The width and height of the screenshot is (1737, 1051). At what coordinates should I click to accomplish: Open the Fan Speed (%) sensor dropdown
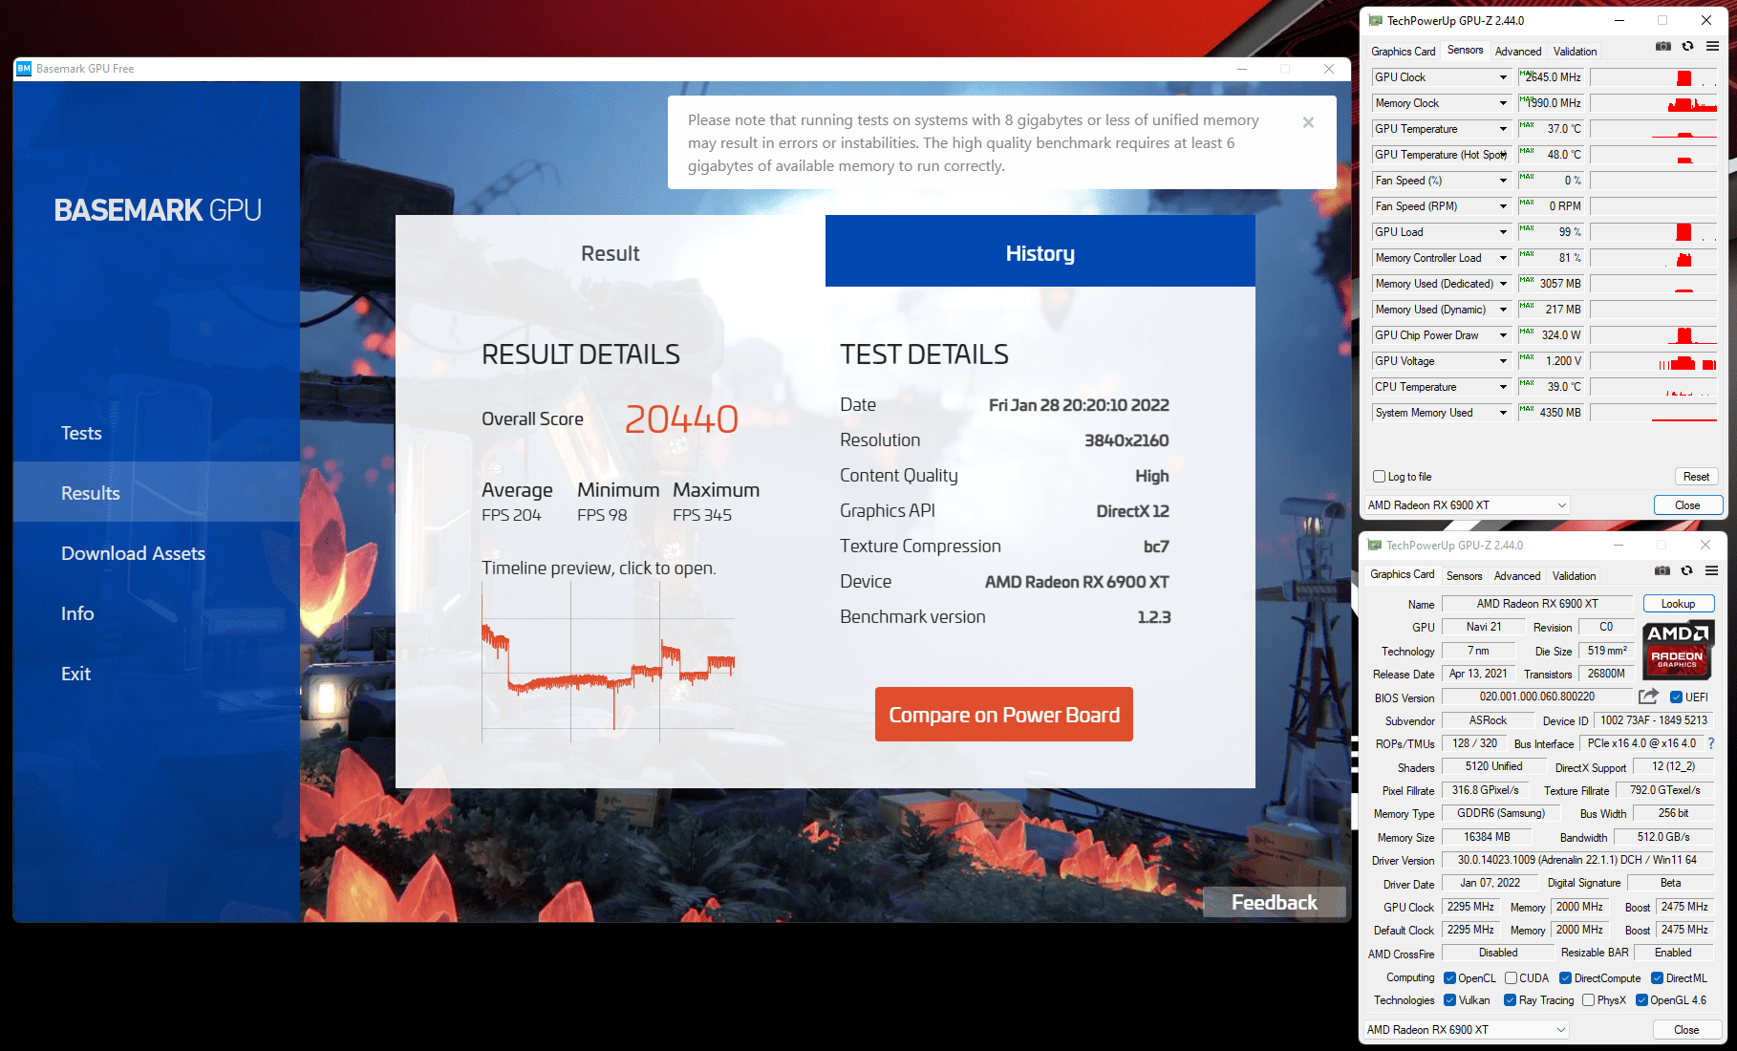pyautogui.click(x=1503, y=181)
